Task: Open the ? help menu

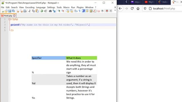Action: click(96, 7)
